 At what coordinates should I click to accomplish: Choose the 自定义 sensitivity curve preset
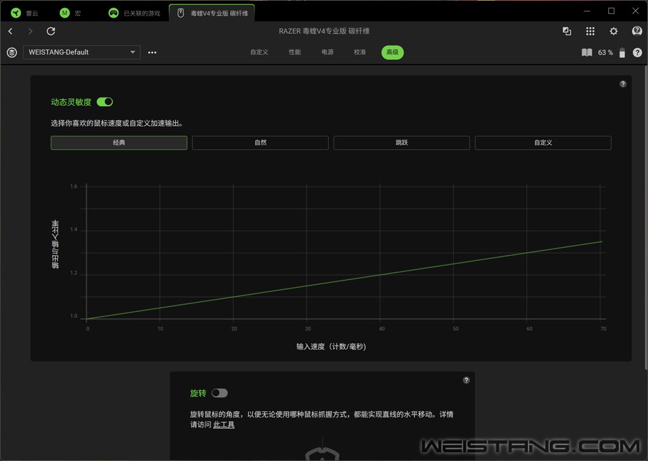point(543,142)
